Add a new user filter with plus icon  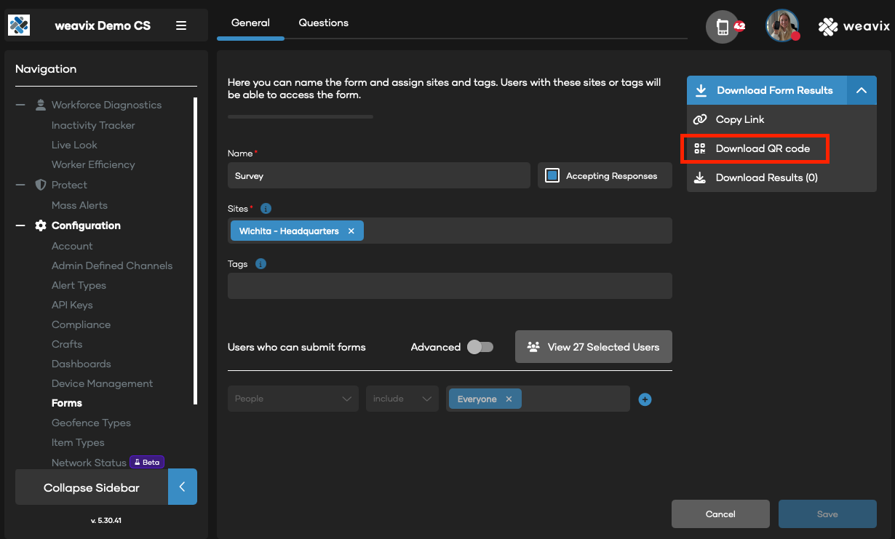click(x=645, y=399)
